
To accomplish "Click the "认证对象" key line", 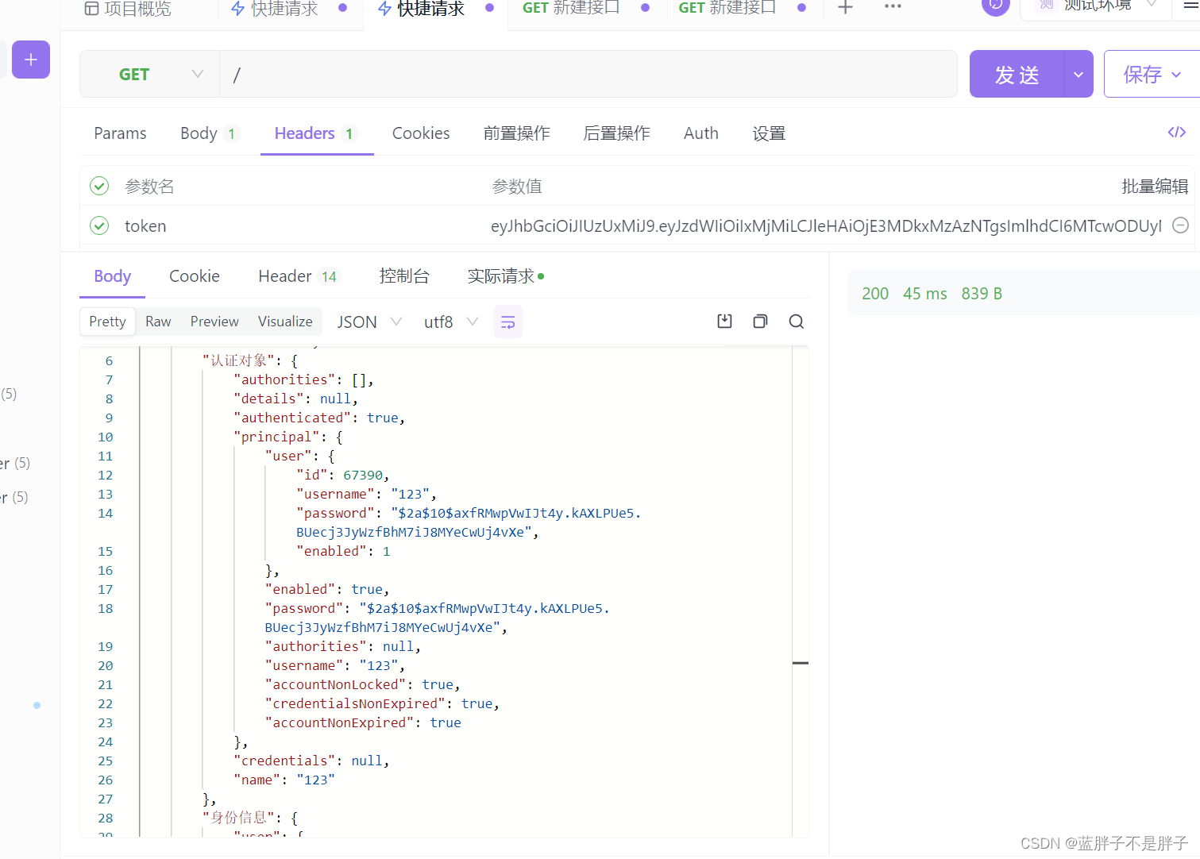I will [250, 360].
